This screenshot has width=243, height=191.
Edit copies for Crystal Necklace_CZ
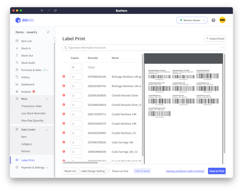[76, 133]
